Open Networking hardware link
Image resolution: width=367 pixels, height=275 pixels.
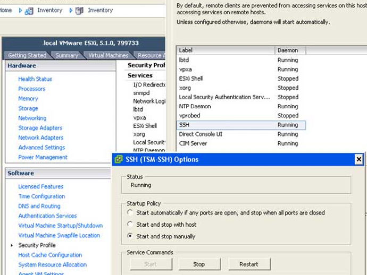(32, 118)
